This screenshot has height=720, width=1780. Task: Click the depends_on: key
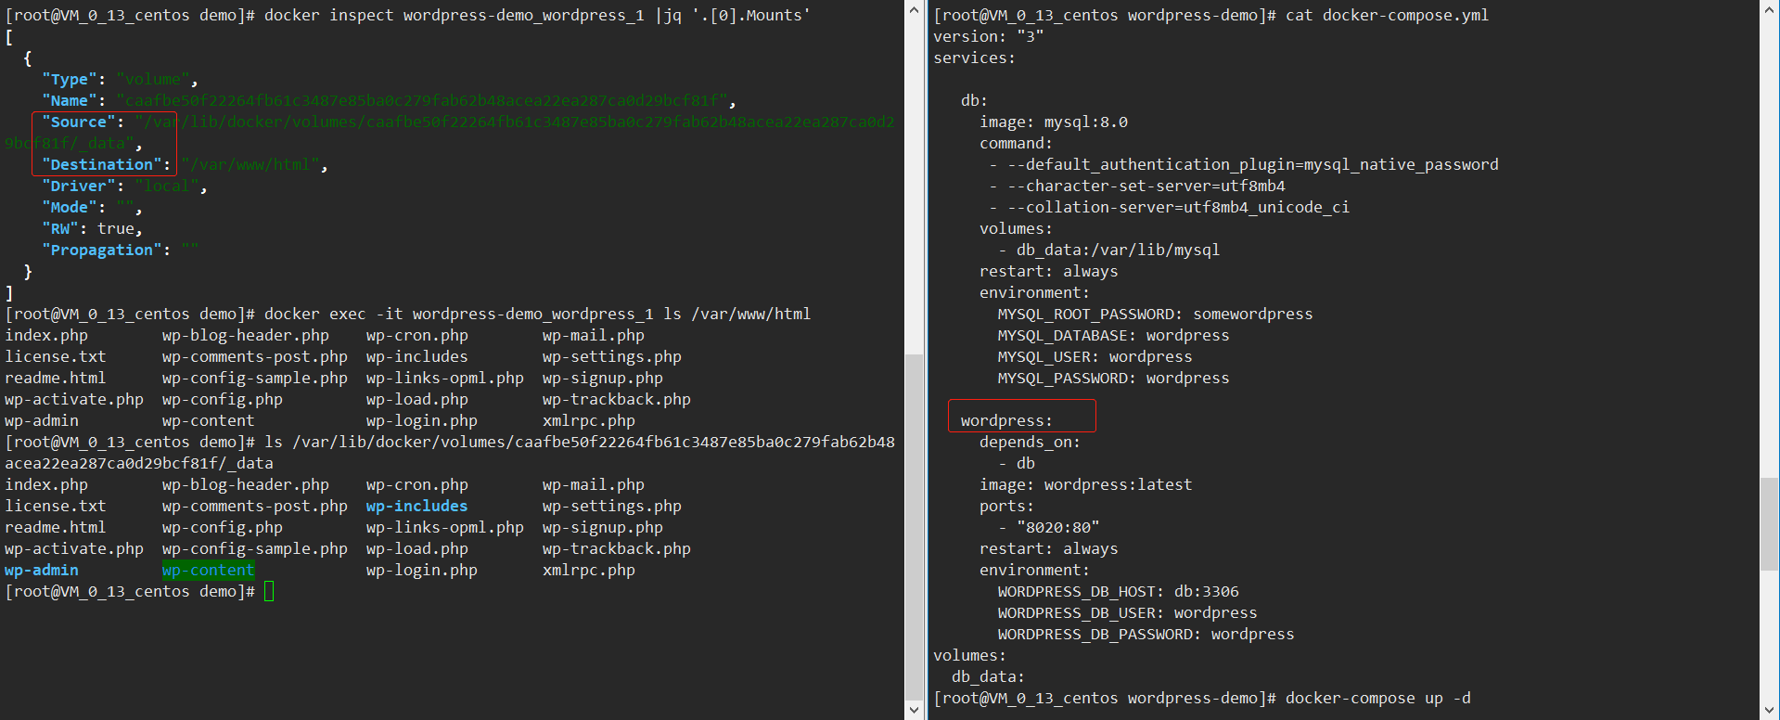click(1030, 442)
